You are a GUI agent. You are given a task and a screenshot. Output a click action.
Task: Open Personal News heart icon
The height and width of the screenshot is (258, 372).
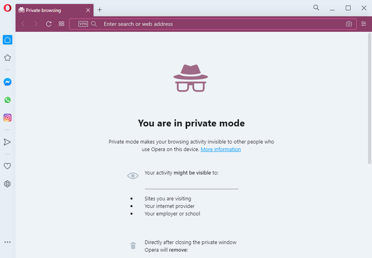(7, 166)
